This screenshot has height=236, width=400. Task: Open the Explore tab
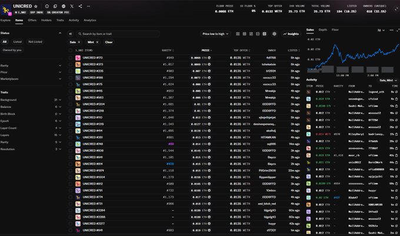pos(5,20)
